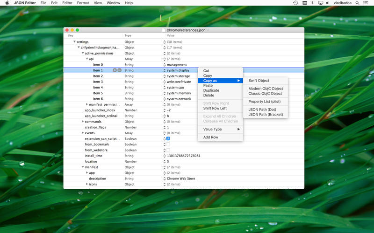Select the Chrome Web Store description value
This screenshot has width=374, height=233.
coord(181,178)
